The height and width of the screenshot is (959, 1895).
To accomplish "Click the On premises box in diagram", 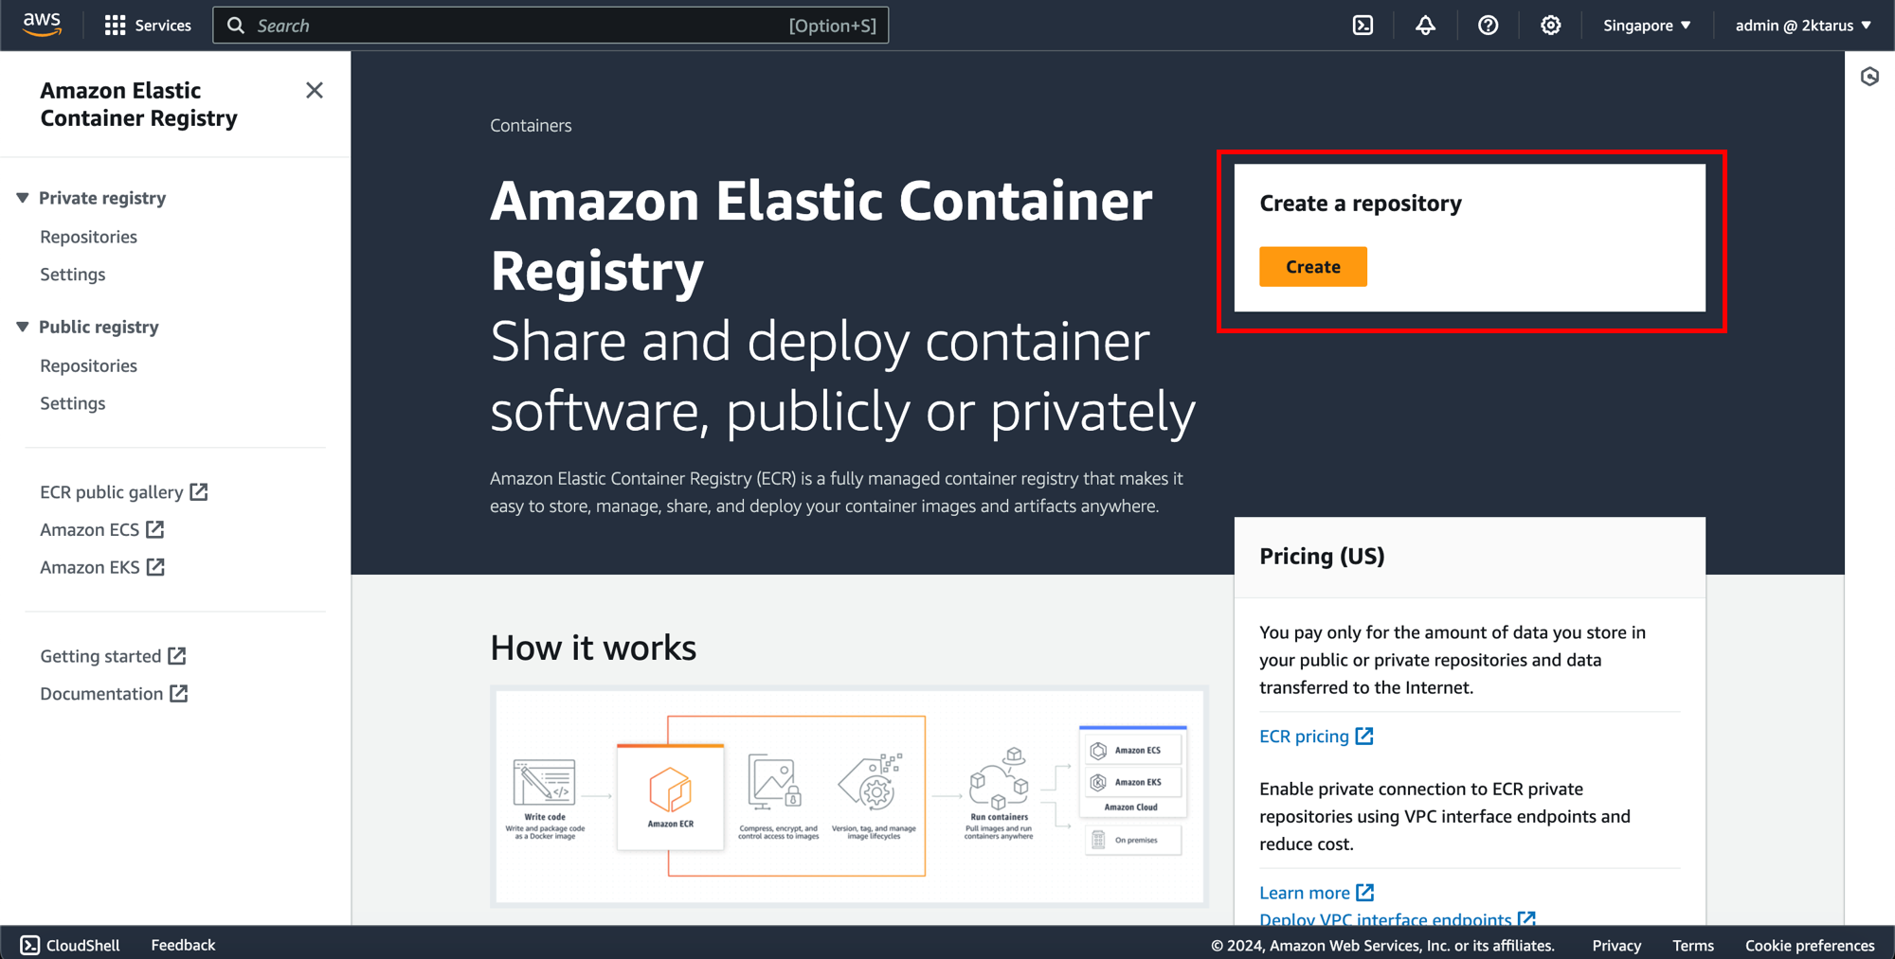I will [x=1133, y=840].
